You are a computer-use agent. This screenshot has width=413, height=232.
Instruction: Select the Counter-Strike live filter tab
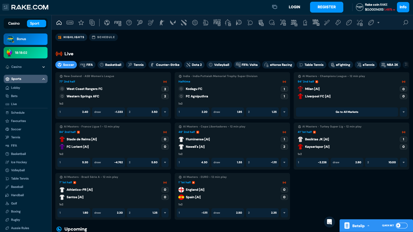[165, 65]
